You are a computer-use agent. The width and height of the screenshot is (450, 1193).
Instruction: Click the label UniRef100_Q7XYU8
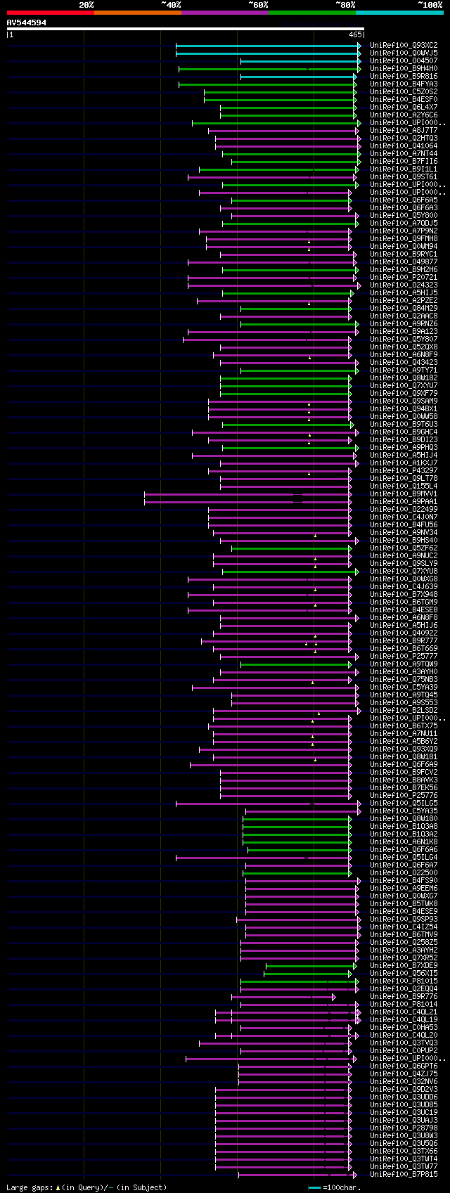tap(404, 572)
